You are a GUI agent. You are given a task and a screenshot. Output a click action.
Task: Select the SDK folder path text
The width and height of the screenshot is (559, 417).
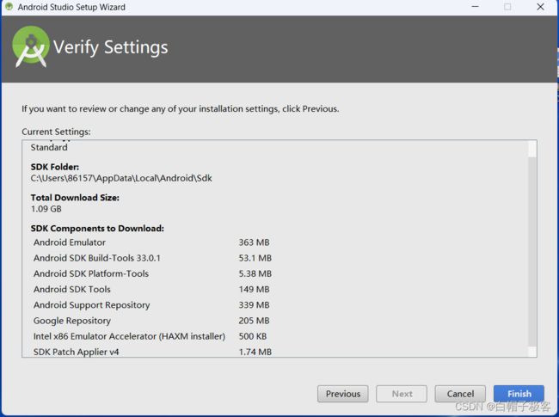pyautogui.click(x=121, y=178)
